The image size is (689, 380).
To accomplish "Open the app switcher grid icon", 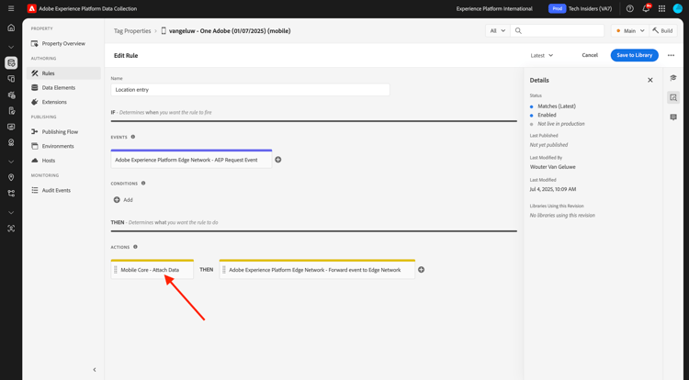I will point(661,8).
